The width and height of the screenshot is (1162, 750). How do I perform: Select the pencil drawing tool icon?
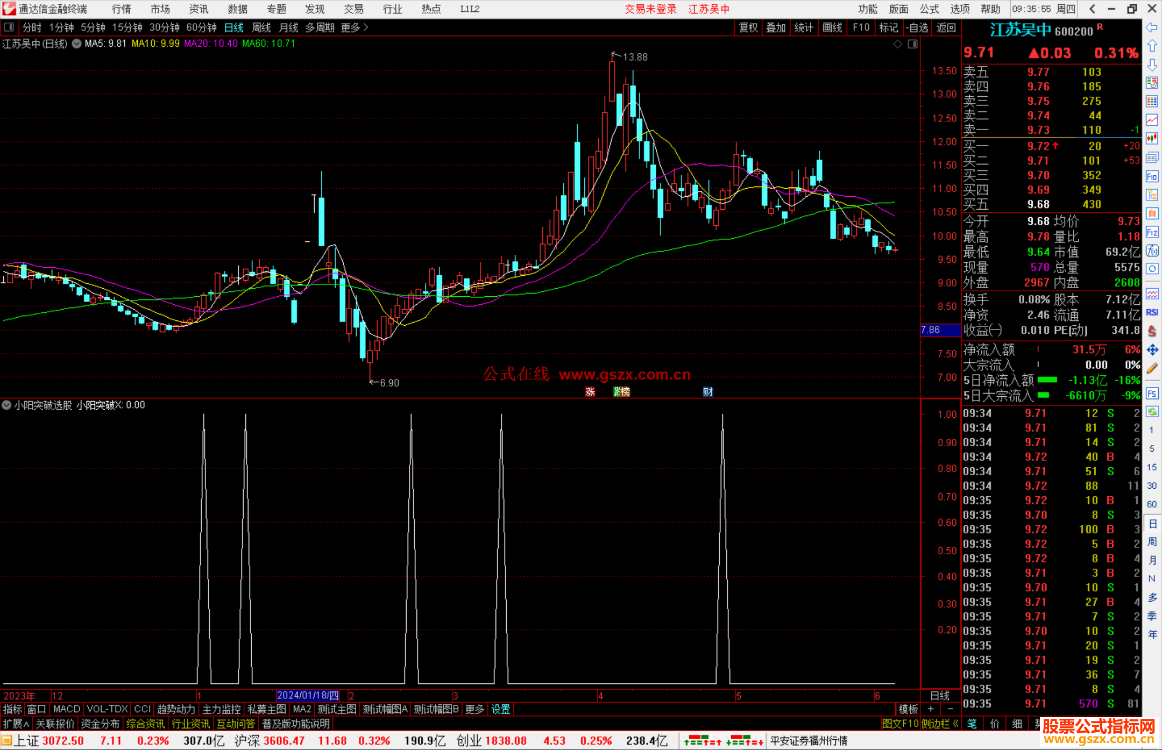click(x=1152, y=368)
